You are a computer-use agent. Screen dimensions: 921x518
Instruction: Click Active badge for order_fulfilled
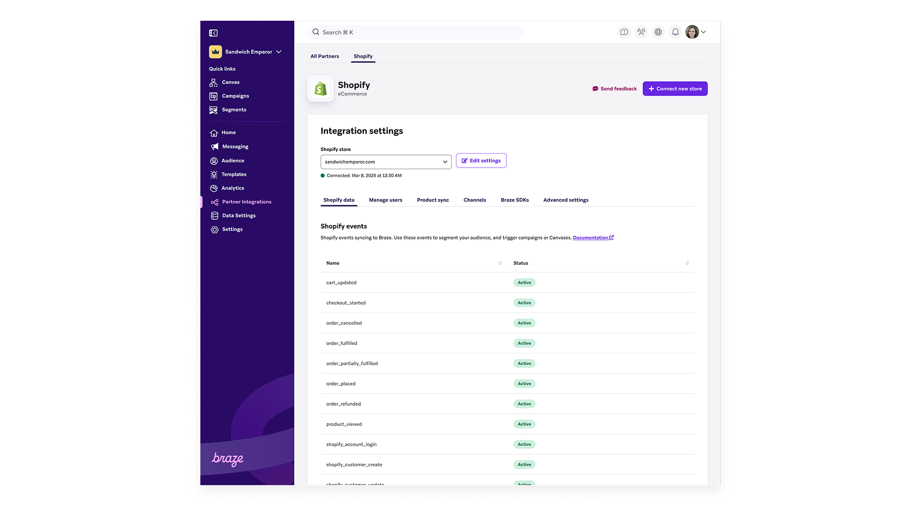[524, 343]
